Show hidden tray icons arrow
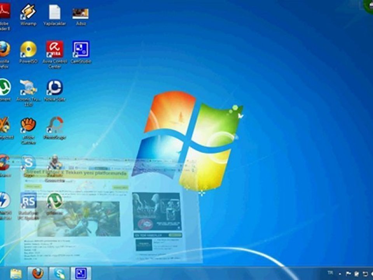 pos(340,274)
